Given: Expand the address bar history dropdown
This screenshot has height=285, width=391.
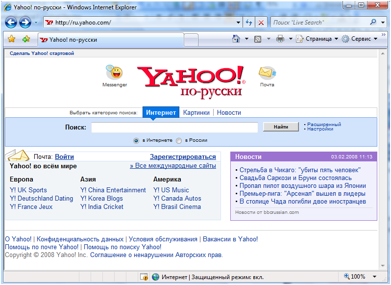Looking at the screenshot, I should pyautogui.click(x=239, y=23).
